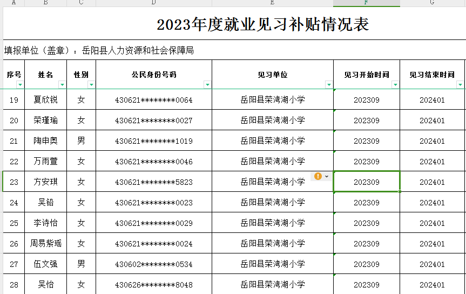The height and width of the screenshot is (294, 466).
Task: Open the 见习结束时间 filter dropdown
Action: coord(460,85)
